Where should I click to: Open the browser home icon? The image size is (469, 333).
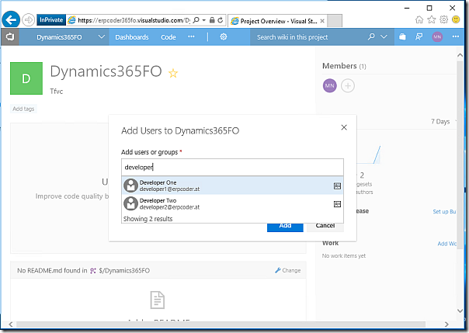(x=419, y=19)
